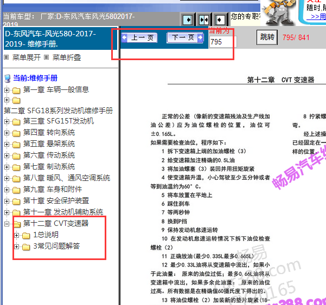Click the split panel layout icon
Image resolution: width=326 pixels, height=305 pixels.
tap(204, 20)
